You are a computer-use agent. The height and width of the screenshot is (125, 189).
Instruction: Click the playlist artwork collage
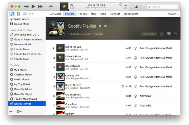[x=57, y=28]
